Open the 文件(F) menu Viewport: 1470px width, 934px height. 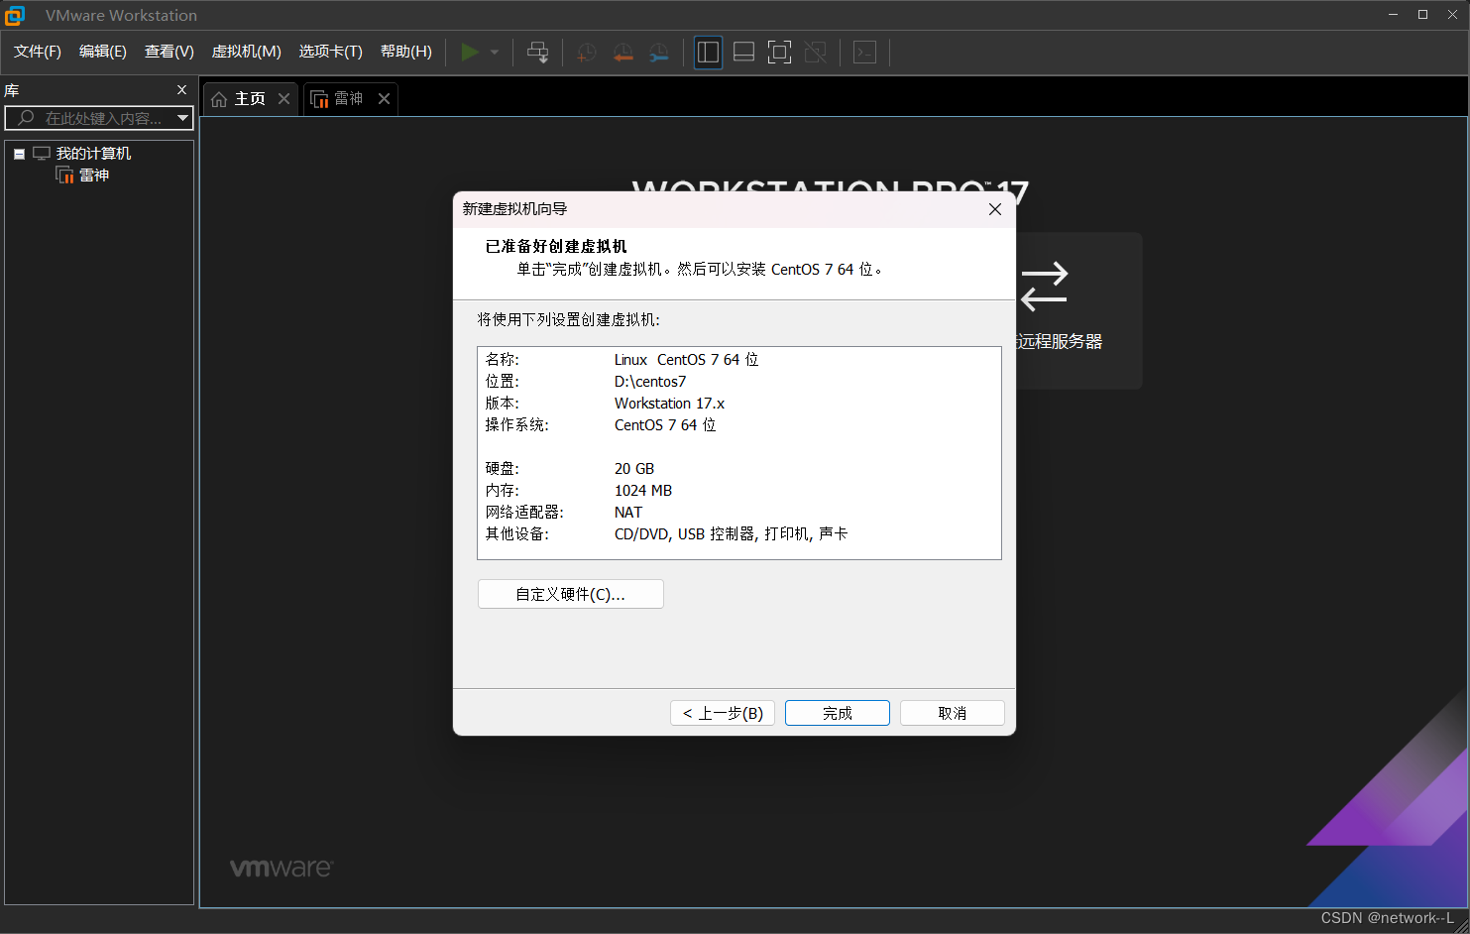pos(38,52)
